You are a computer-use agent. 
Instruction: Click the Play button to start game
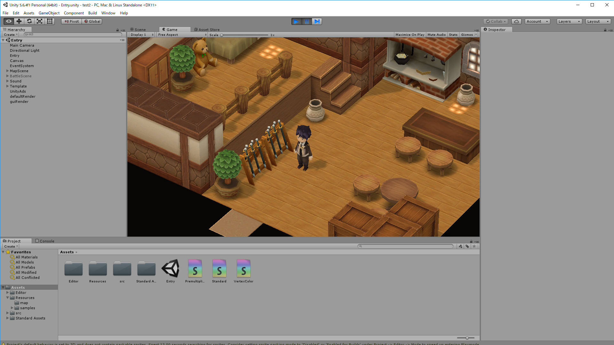tap(296, 21)
